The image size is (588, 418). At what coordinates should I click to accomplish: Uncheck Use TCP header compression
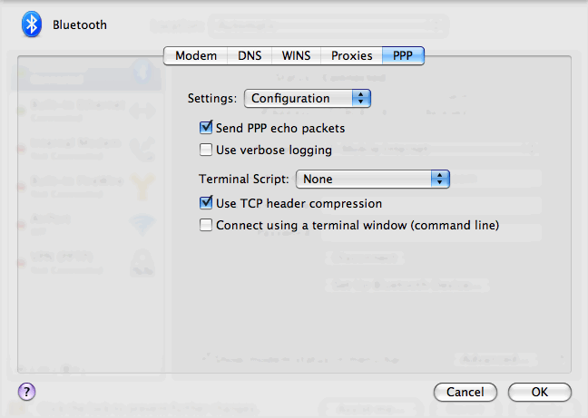[206, 204]
